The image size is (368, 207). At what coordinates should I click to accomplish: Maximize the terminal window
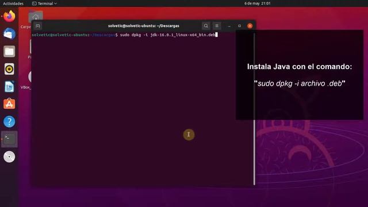(240, 26)
